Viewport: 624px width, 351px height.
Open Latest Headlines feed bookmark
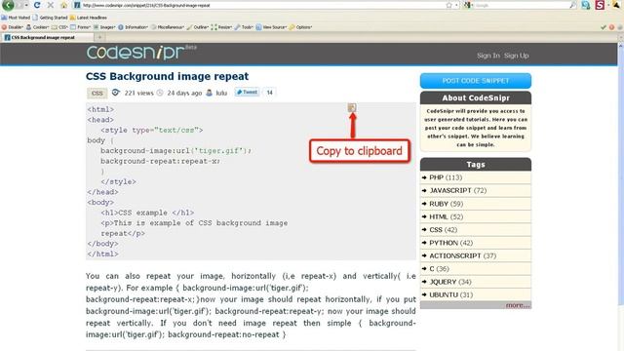tap(89, 18)
